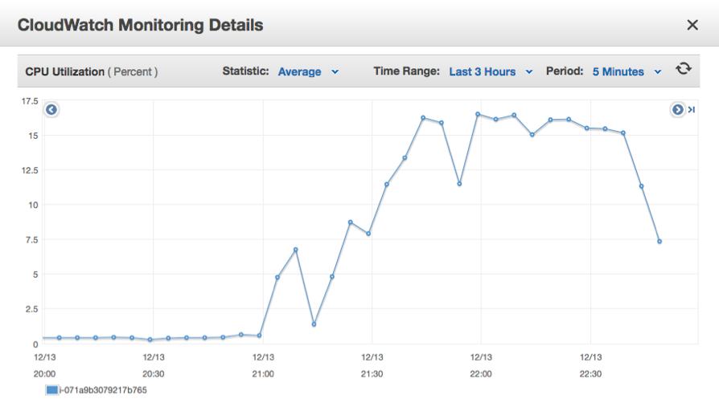
Task: Click the Statistic: label
Action: [x=245, y=71]
